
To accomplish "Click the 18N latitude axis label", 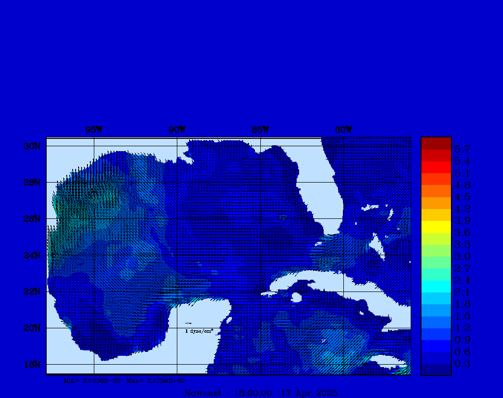I will click(x=31, y=364).
